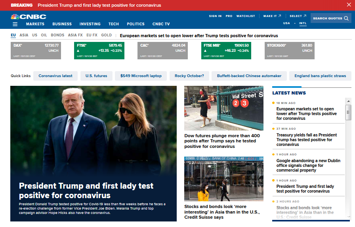Open the Select link
The width and height of the screenshot is (355, 227).
pos(296,16)
